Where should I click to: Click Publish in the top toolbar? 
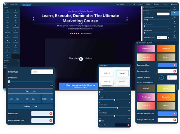coord(165,4)
